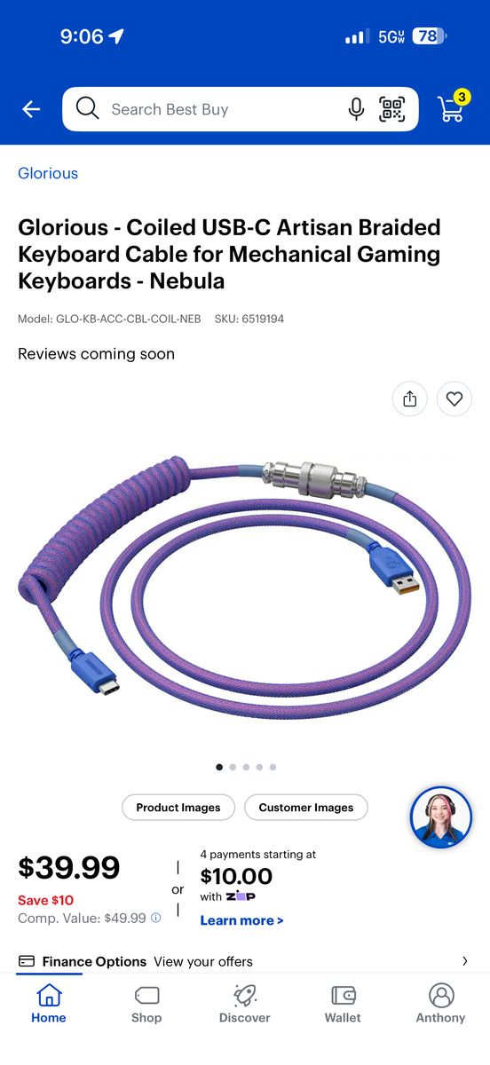
Task: Expand Finance Options chevron
Action: coord(465,961)
